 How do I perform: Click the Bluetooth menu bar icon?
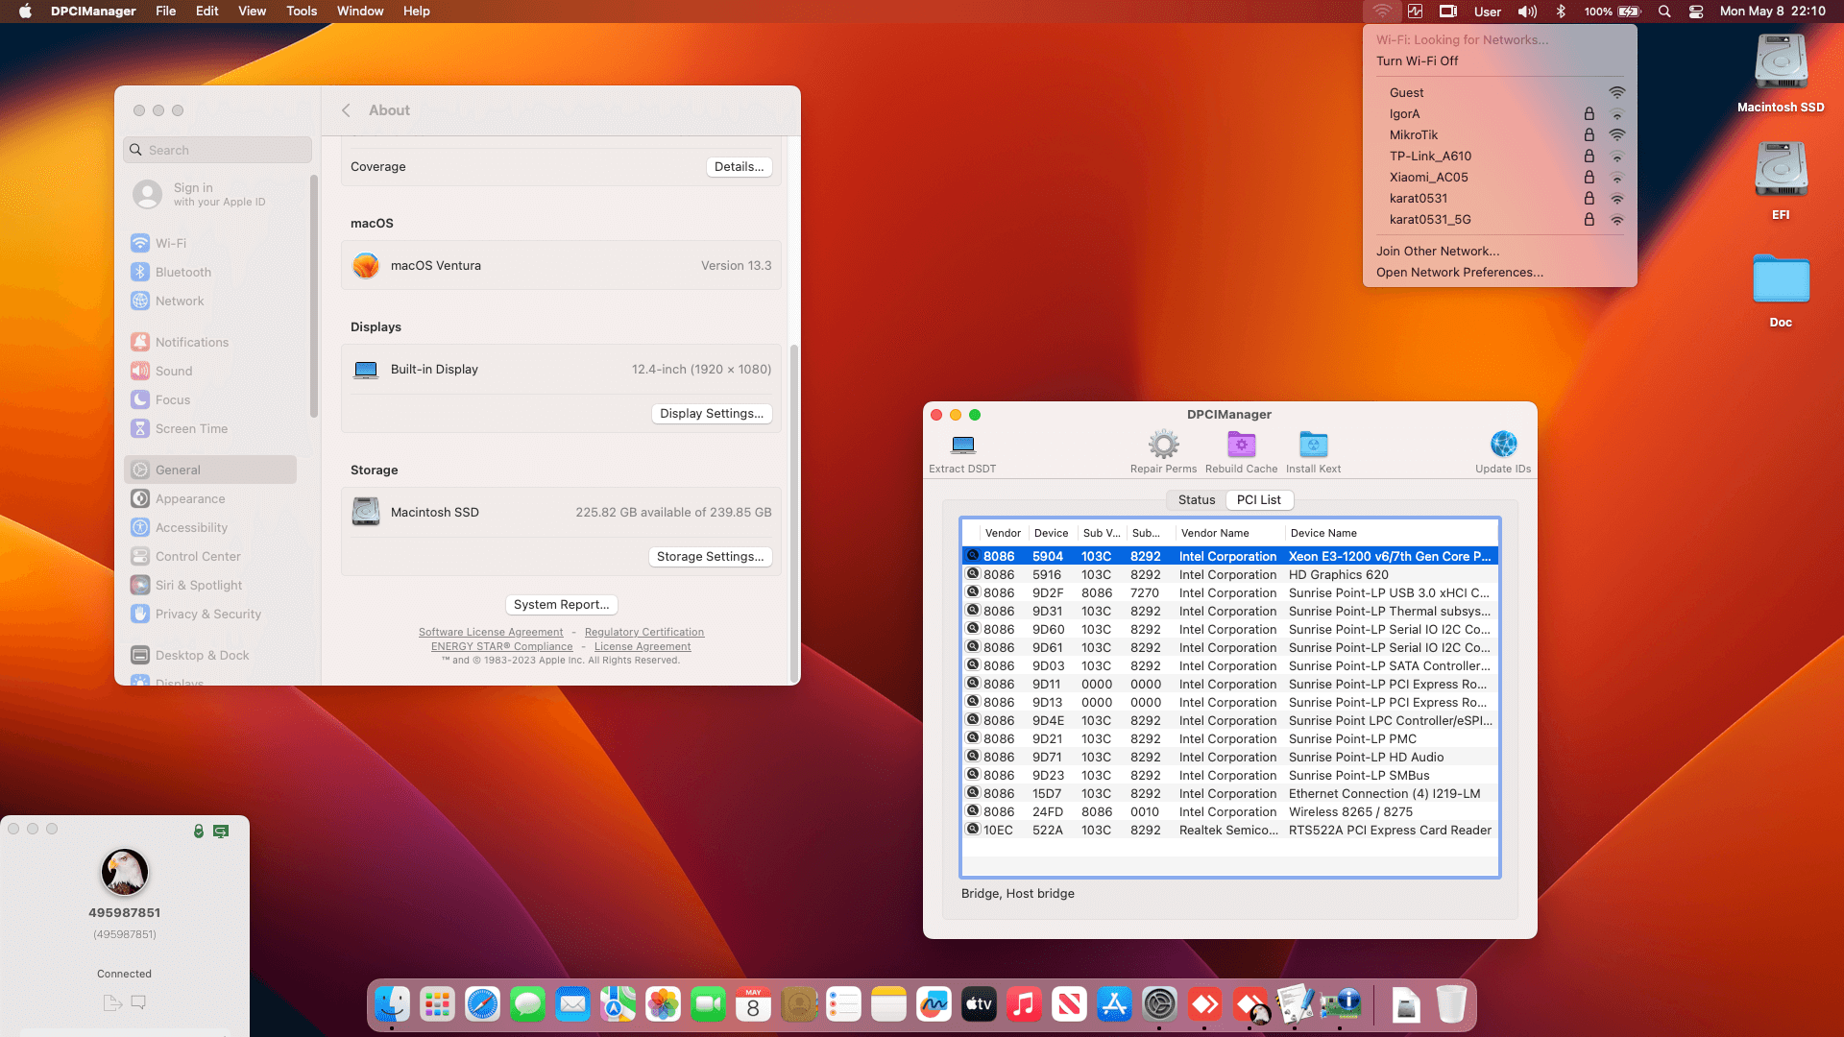(1561, 12)
